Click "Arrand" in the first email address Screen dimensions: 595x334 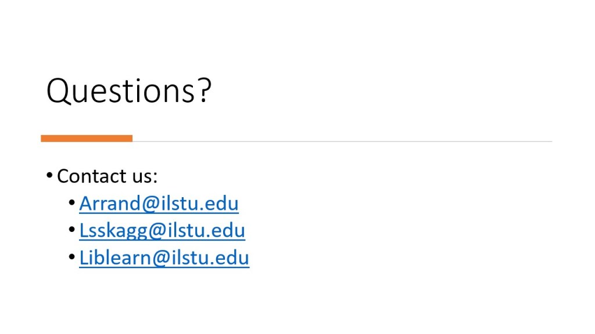click(110, 204)
